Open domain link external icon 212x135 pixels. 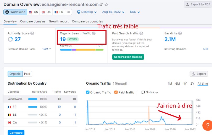[101, 4]
